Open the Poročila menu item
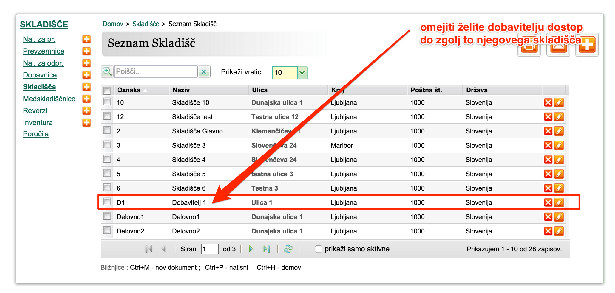The image size is (615, 293). [x=36, y=134]
